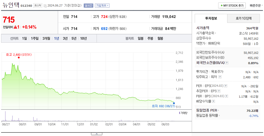Click the x-axis date label 01/02
Image resolution: width=264 pixels, height=136 pixels.
click(x=94, y=124)
